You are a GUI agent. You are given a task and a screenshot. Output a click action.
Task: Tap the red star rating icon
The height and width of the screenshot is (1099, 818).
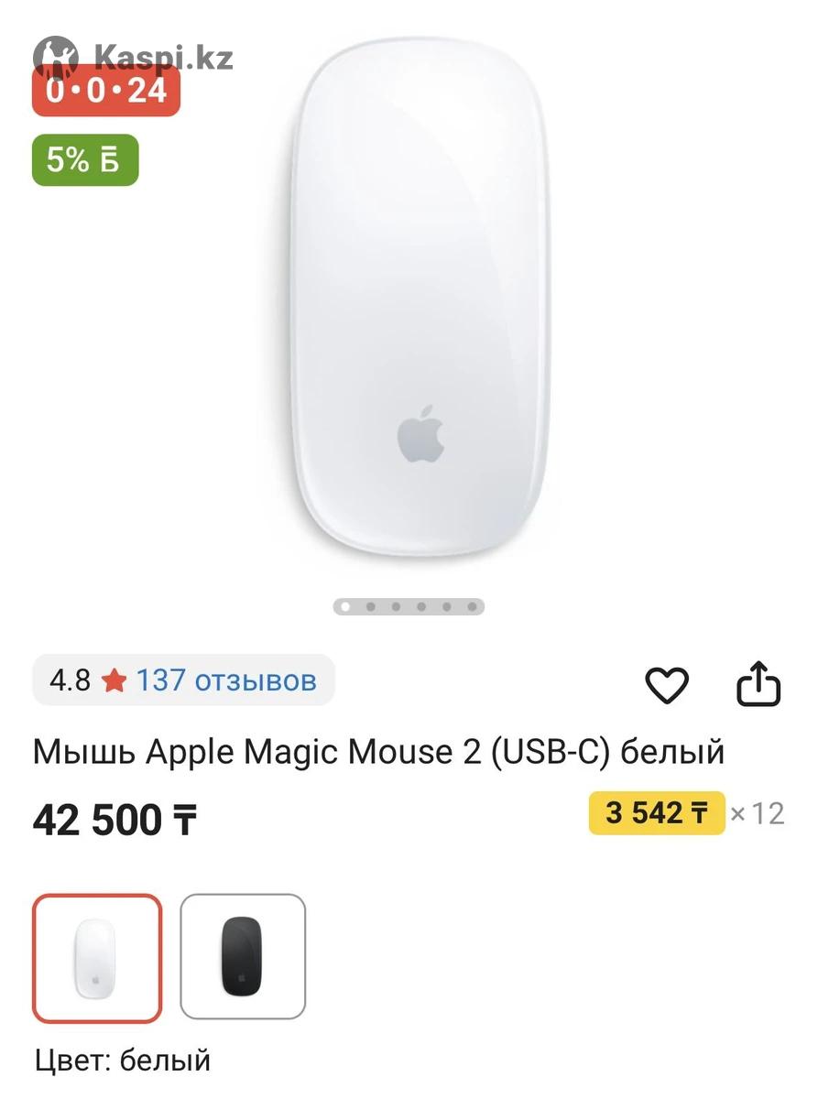tap(114, 680)
